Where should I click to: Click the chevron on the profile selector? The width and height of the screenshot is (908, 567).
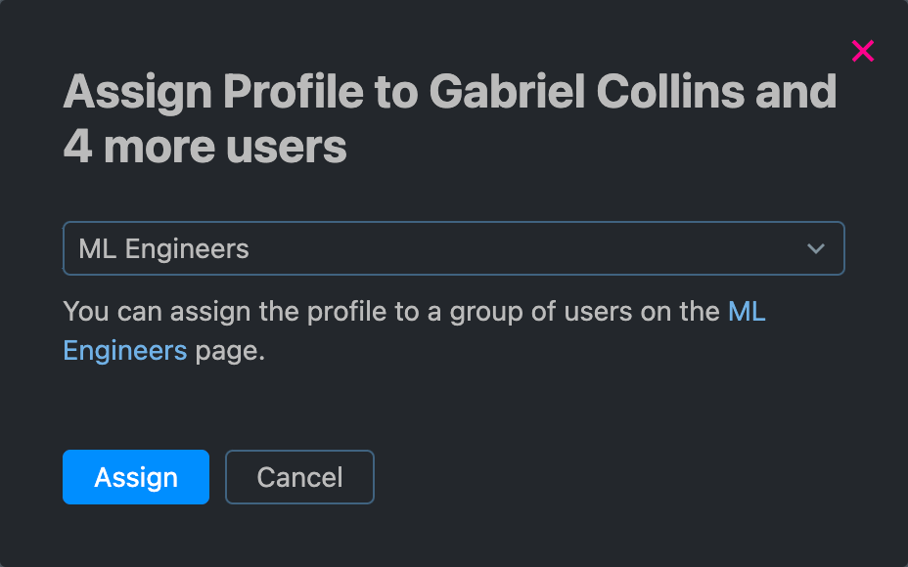click(x=815, y=248)
